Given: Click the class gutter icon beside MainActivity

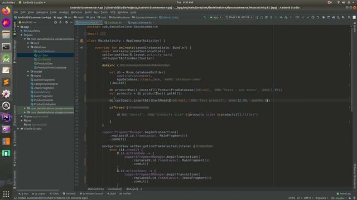Looking at the screenshot, I should point(81,41).
